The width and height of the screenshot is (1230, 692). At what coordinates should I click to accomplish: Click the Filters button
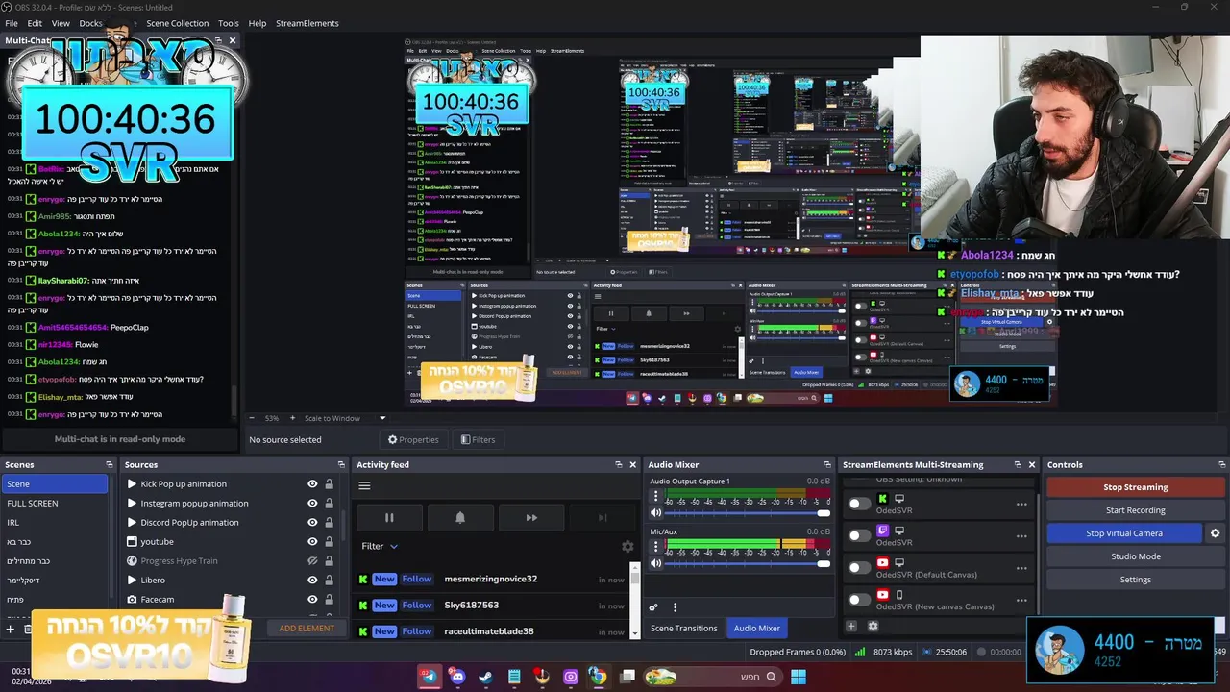click(478, 439)
